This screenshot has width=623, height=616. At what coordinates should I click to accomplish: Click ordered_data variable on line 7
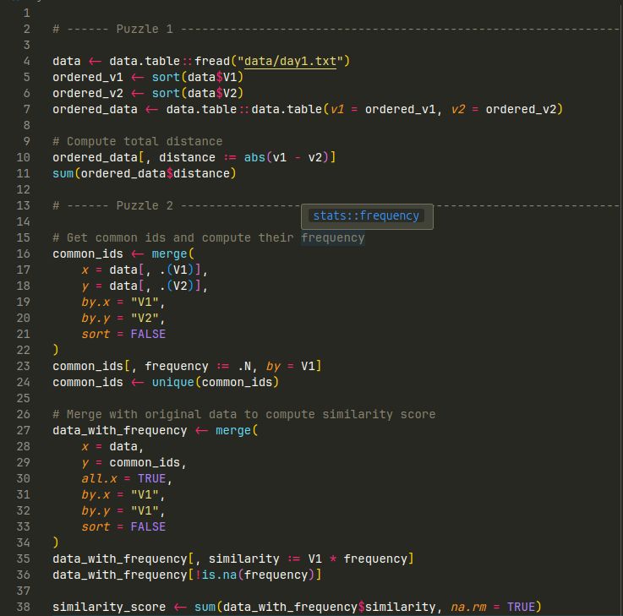point(95,109)
